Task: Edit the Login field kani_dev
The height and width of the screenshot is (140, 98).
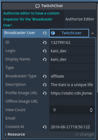Action: [x=72, y=51]
